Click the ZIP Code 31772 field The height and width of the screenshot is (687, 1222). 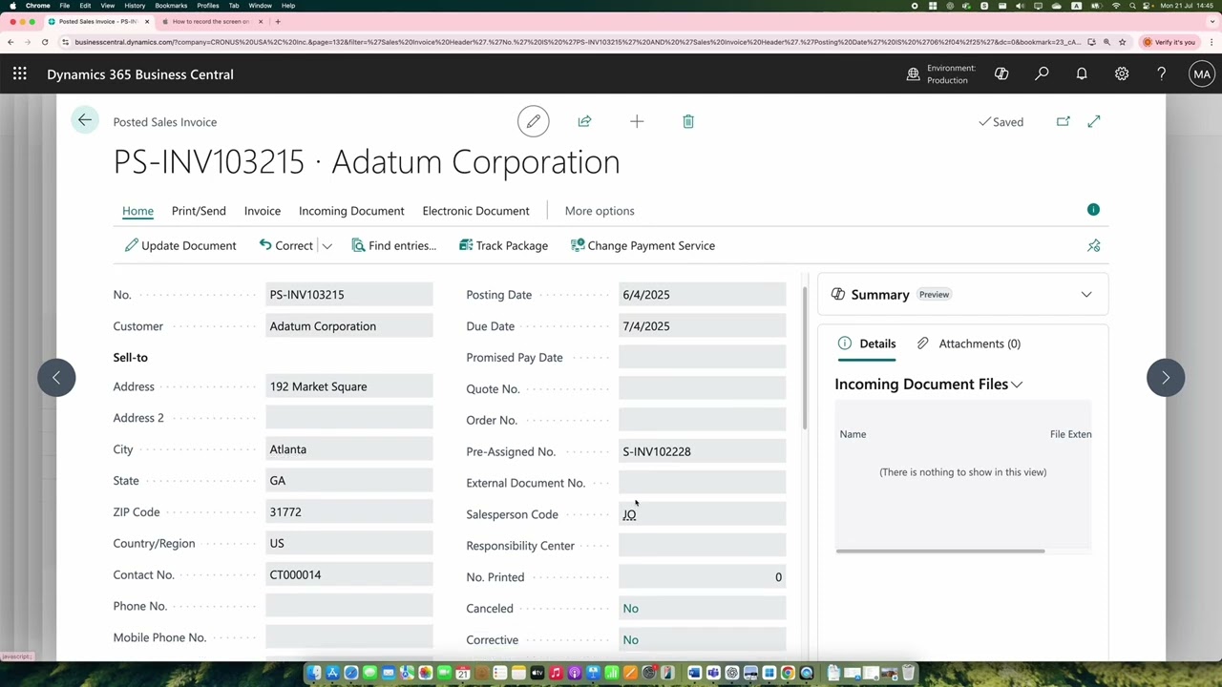tap(349, 512)
